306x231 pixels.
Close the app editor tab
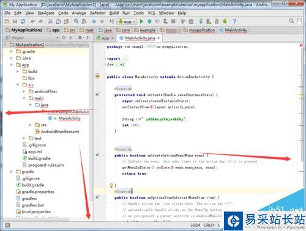click(113, 38)
